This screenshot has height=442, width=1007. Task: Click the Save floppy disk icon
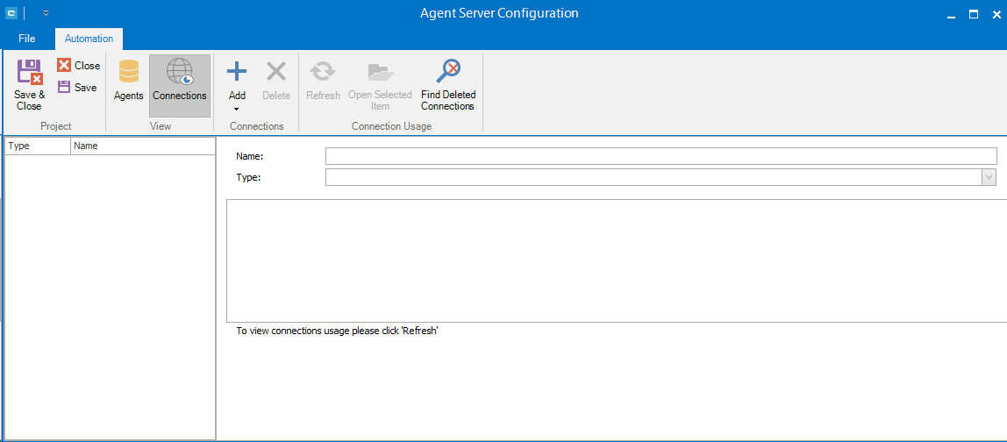tap(64, 87)
